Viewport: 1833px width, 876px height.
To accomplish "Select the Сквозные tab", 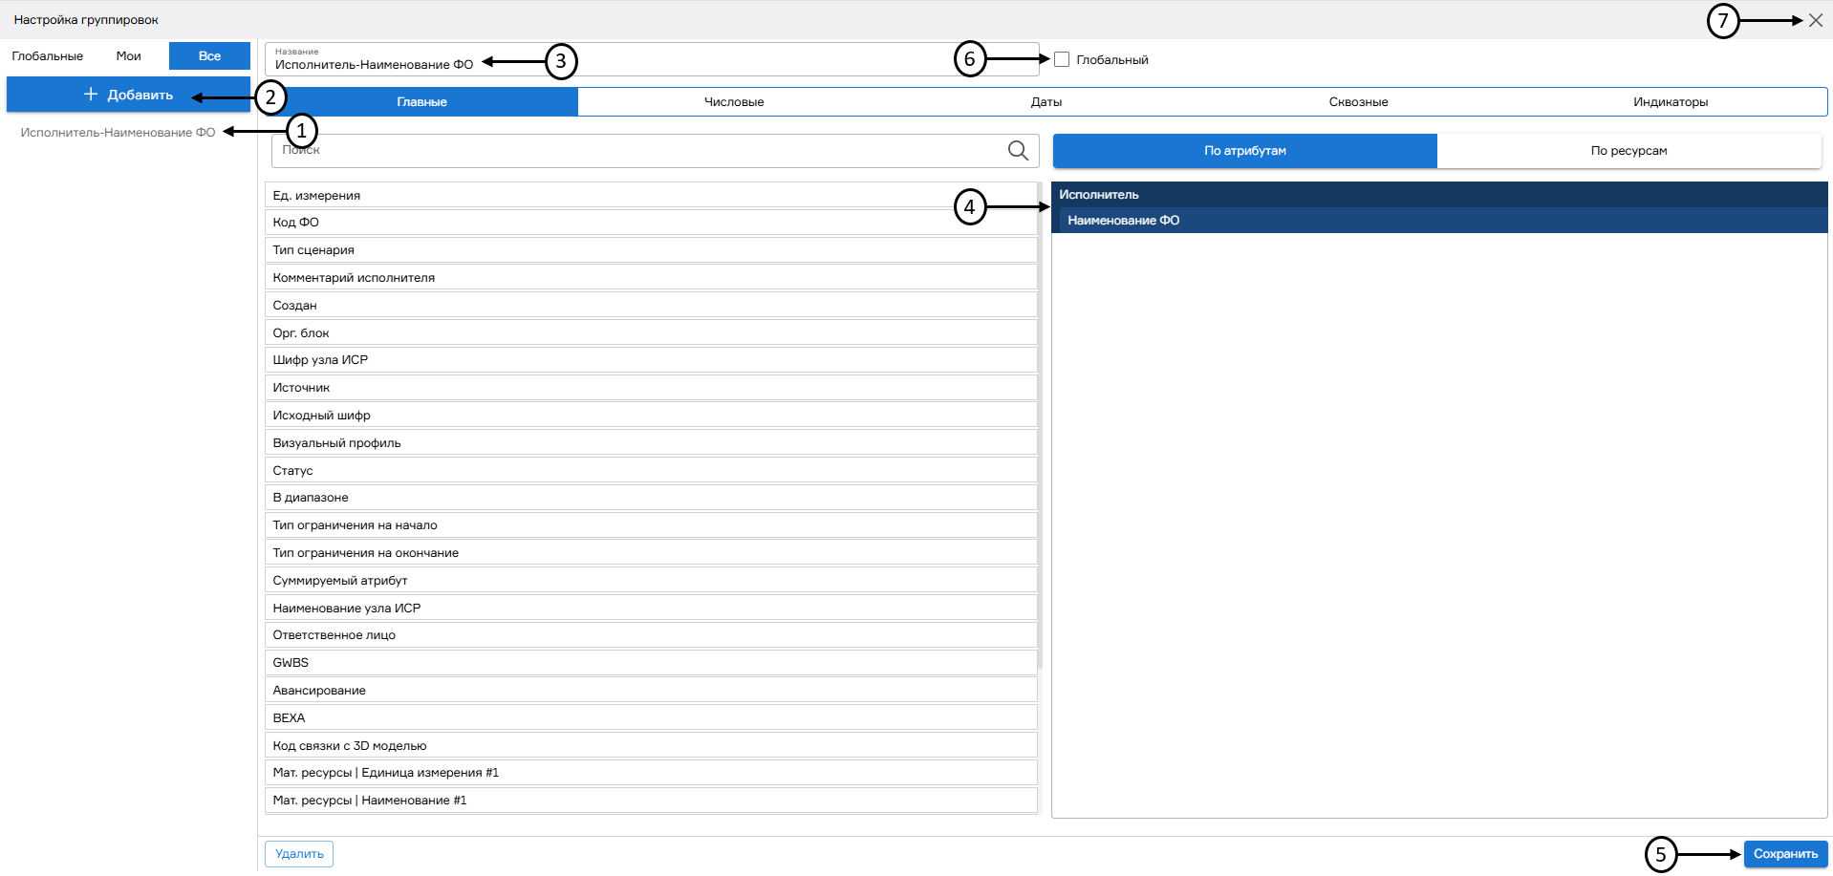I will pyautogui.click(x=1358, y=102).
